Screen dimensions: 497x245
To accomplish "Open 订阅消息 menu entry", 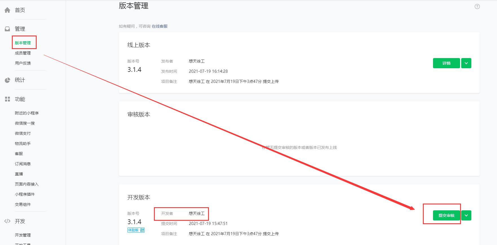I will pyautogui.click(x=23, y=164).
